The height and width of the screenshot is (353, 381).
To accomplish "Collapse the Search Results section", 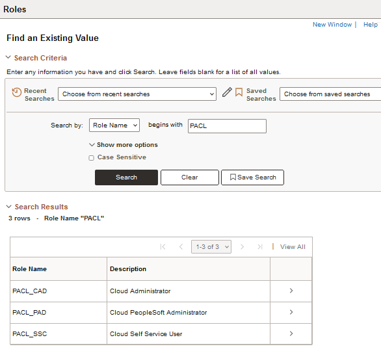I will [8, 207].
